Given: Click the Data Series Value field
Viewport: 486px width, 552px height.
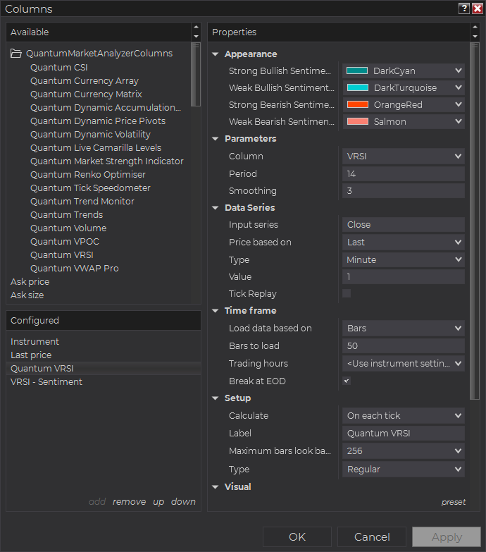Looking at the screenshot, I should (404, 276).
